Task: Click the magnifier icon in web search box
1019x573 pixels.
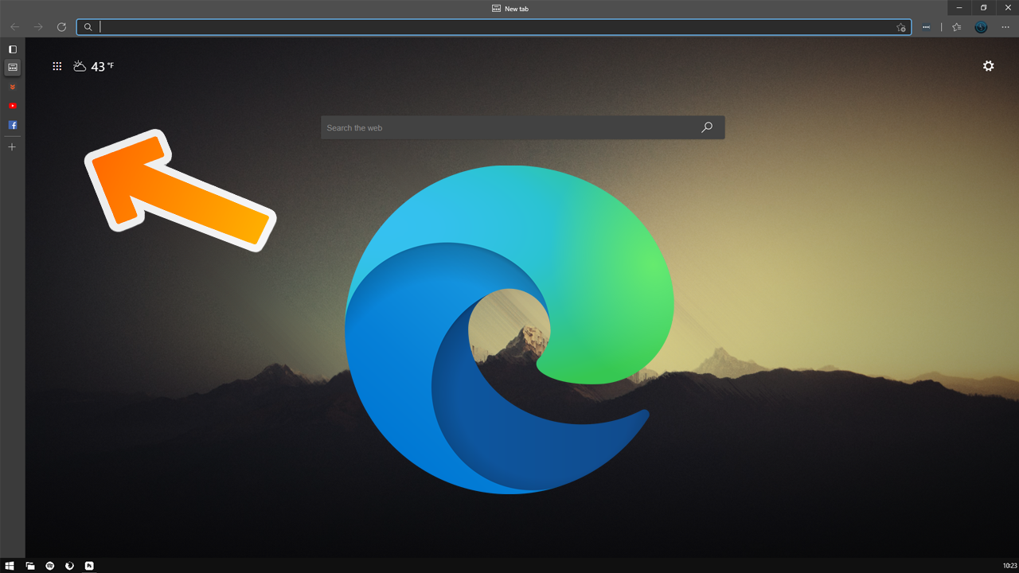Action: 707,127
